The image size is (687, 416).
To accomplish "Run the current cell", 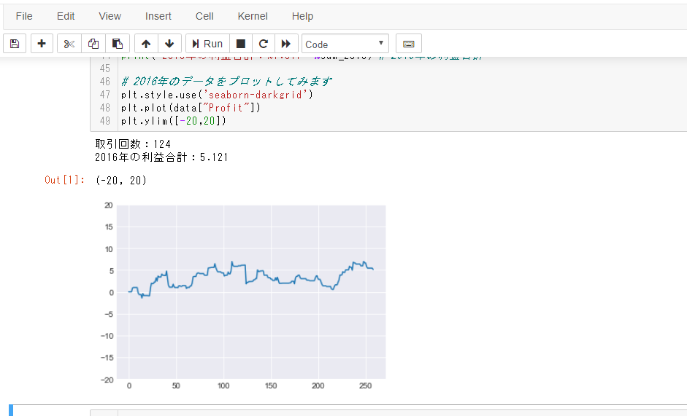I will click(x=207, y=44).
